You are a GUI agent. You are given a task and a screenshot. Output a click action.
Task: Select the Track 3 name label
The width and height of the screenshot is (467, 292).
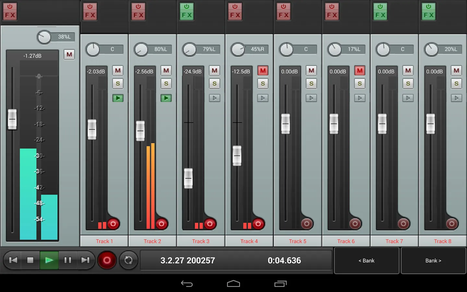tap(200, 241)
